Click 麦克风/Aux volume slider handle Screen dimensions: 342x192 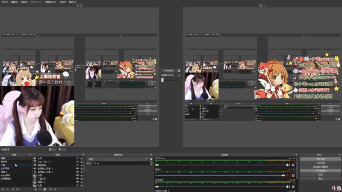[157, 165]
